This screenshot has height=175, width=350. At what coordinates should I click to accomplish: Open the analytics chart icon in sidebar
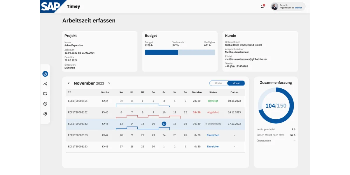[x=45, y=84]
